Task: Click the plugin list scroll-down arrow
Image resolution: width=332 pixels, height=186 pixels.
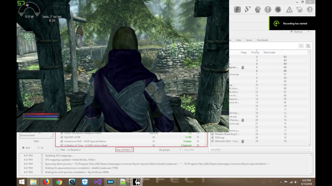Action: coord(309,145)
